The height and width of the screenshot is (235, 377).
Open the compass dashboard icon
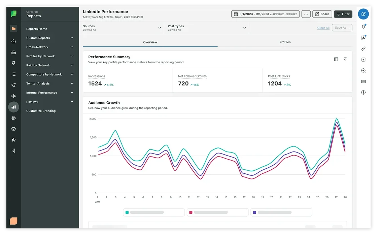(x=14, y=41)
